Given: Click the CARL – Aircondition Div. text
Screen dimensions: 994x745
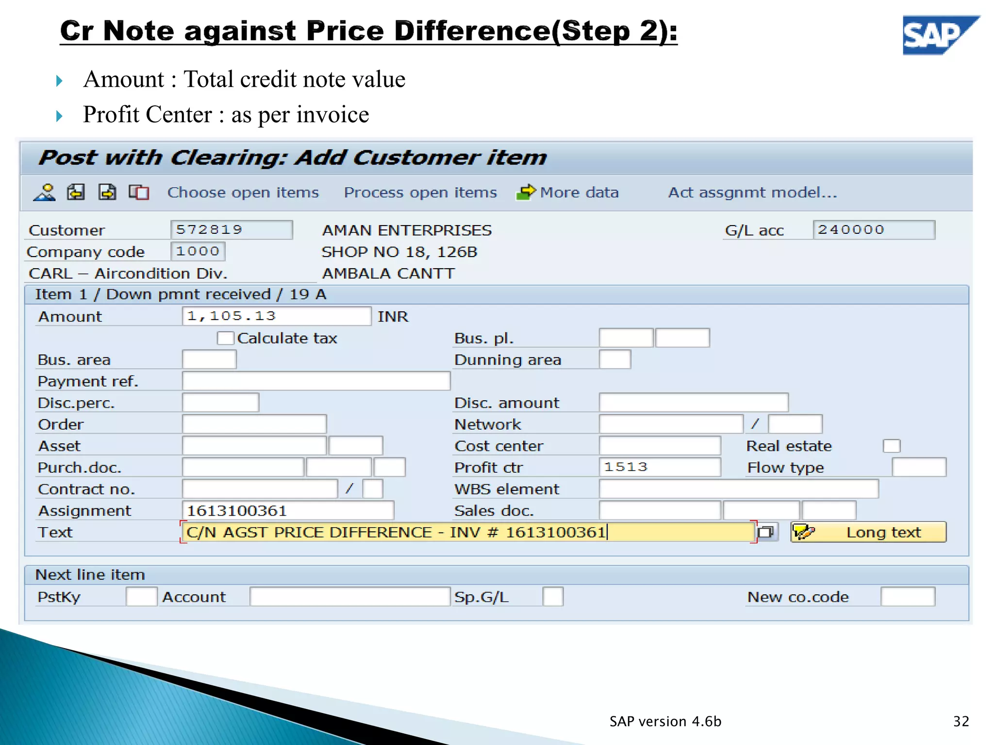Looking at the screenshot, I should pyautogui.click(x=128, y=273).
